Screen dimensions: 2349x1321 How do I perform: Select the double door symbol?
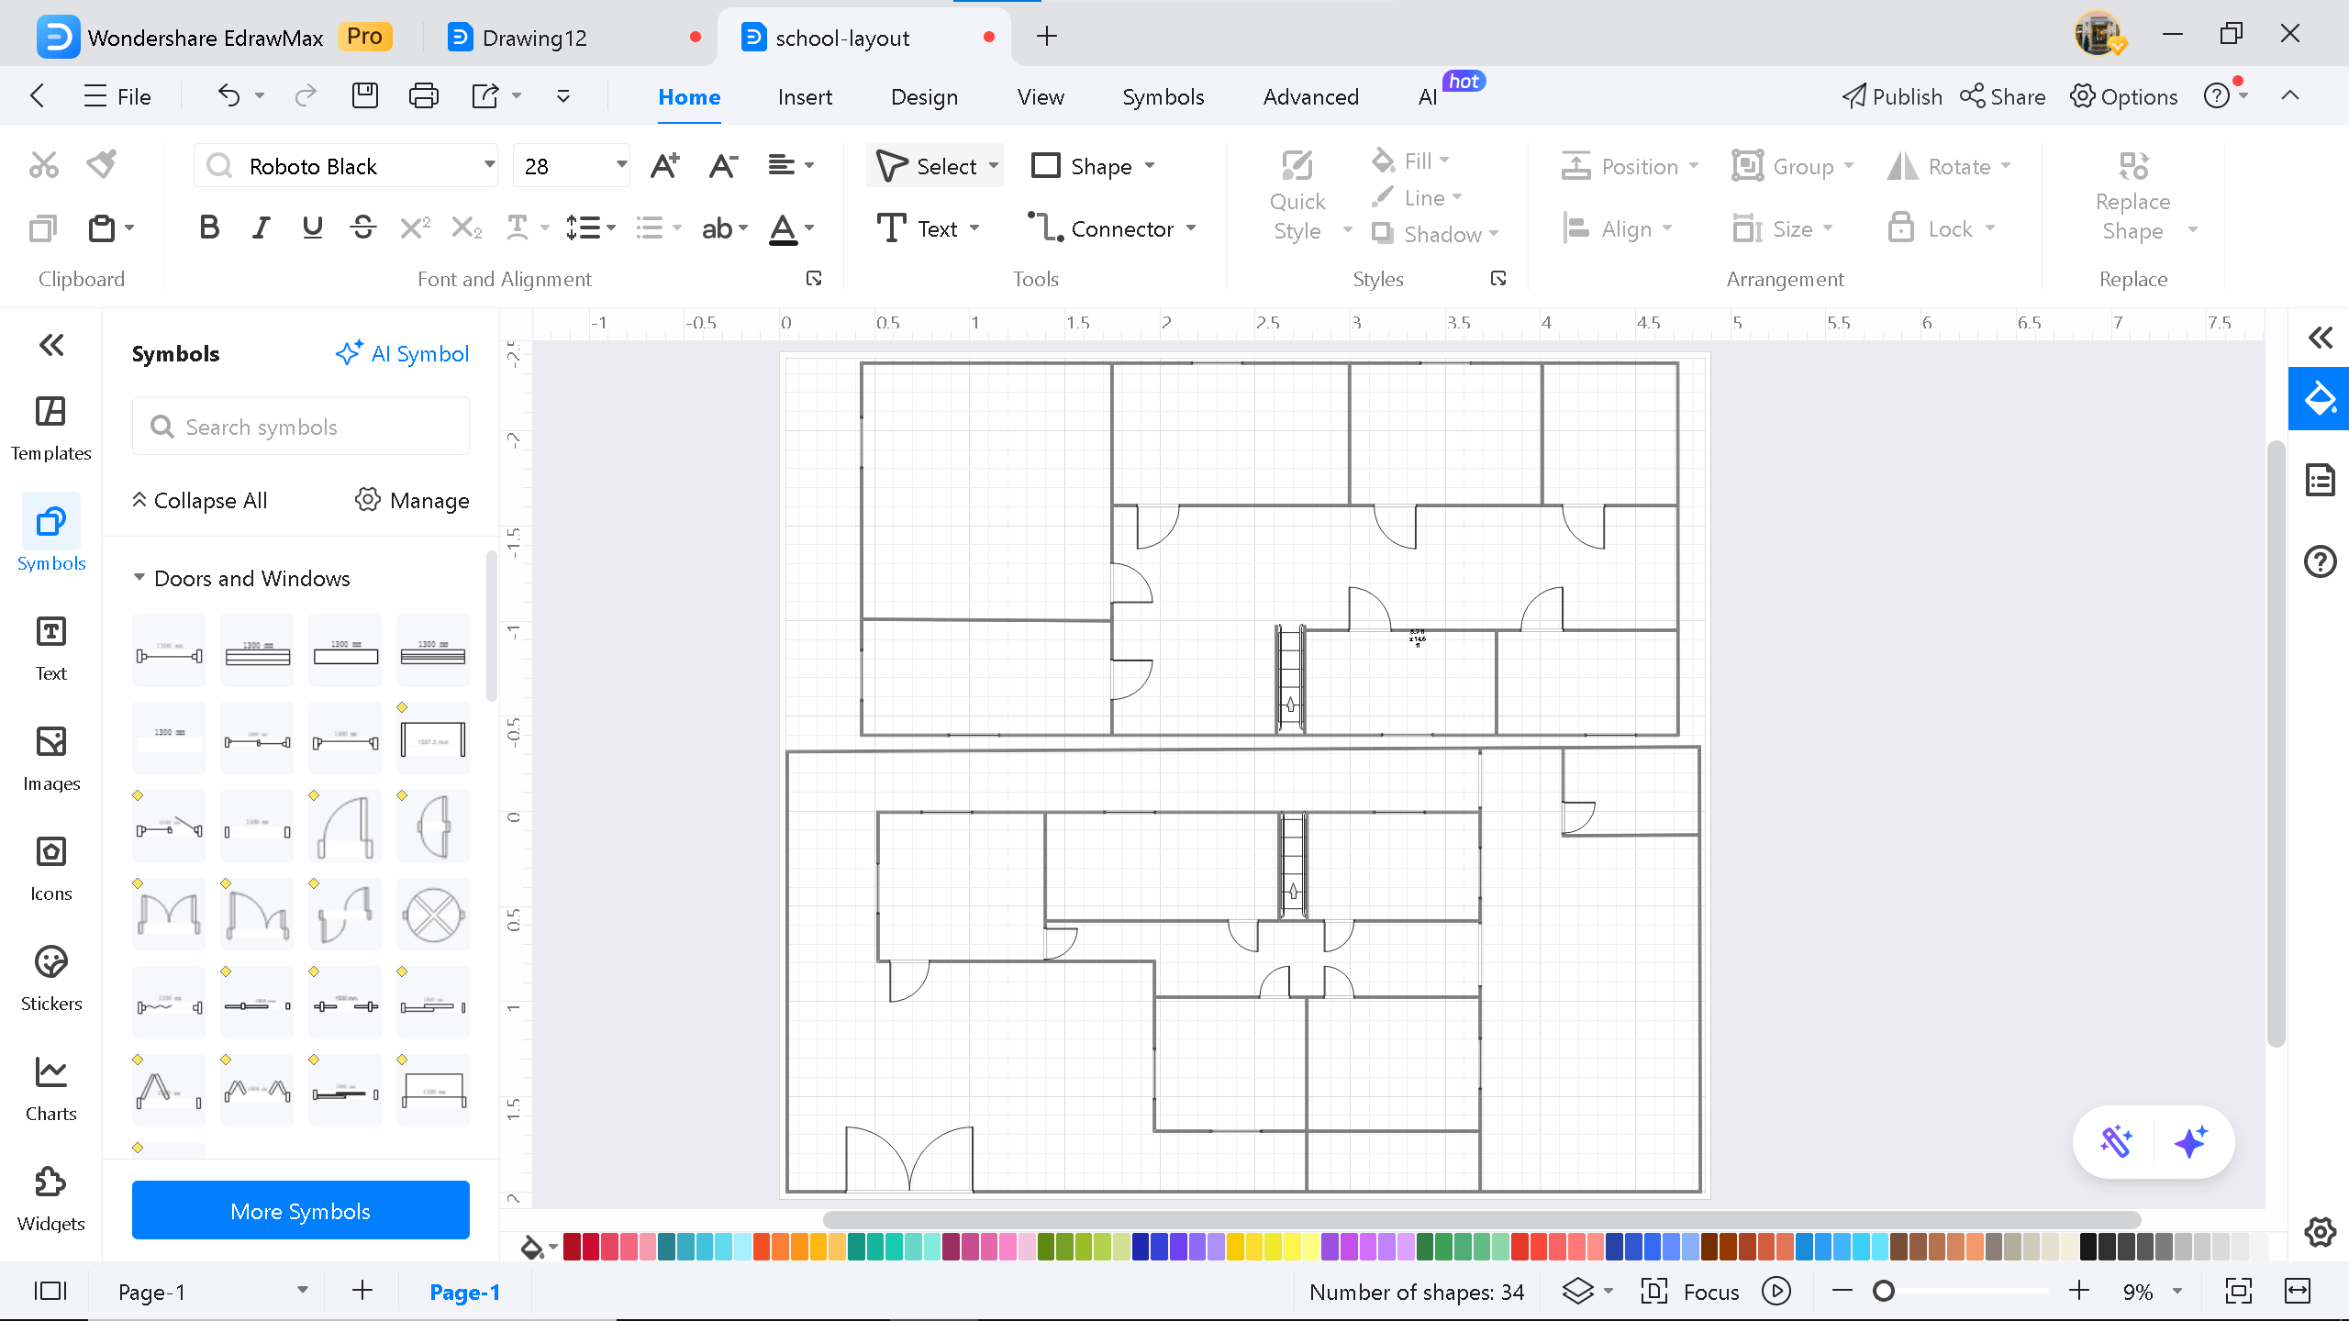point(169,915)
